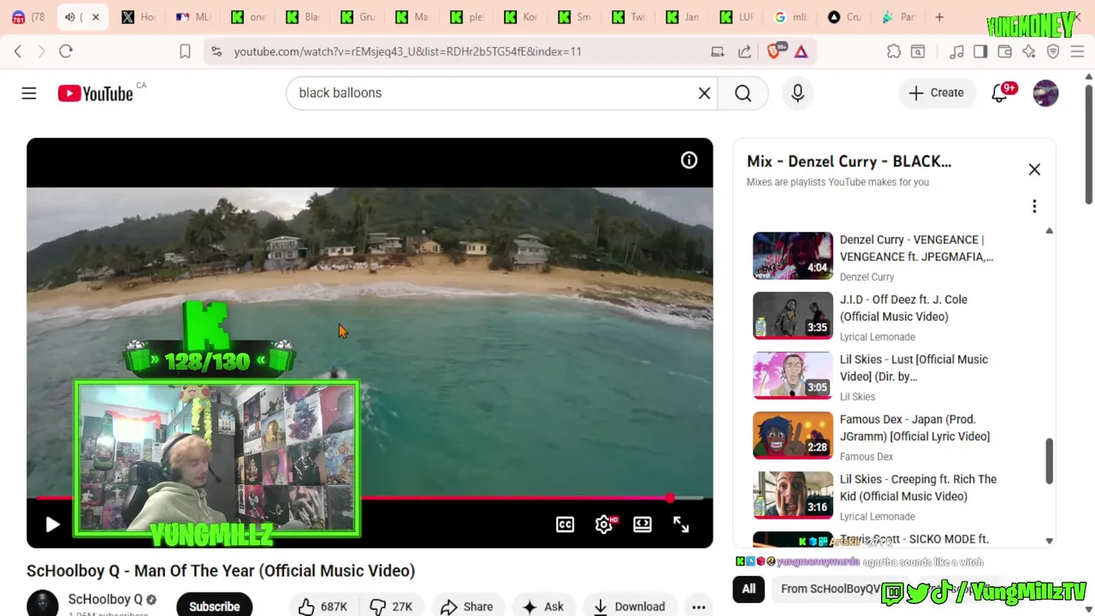Open the Brave Rewards triangle icon
The width and height of the screenshot is (1095, 616).
(801, 51)
